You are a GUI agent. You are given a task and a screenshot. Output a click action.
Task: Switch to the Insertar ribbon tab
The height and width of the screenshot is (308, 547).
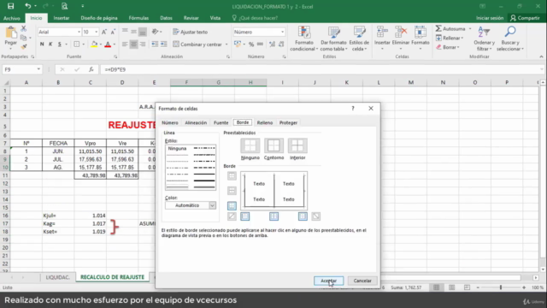pyautogui.click(x=62, y=18)
